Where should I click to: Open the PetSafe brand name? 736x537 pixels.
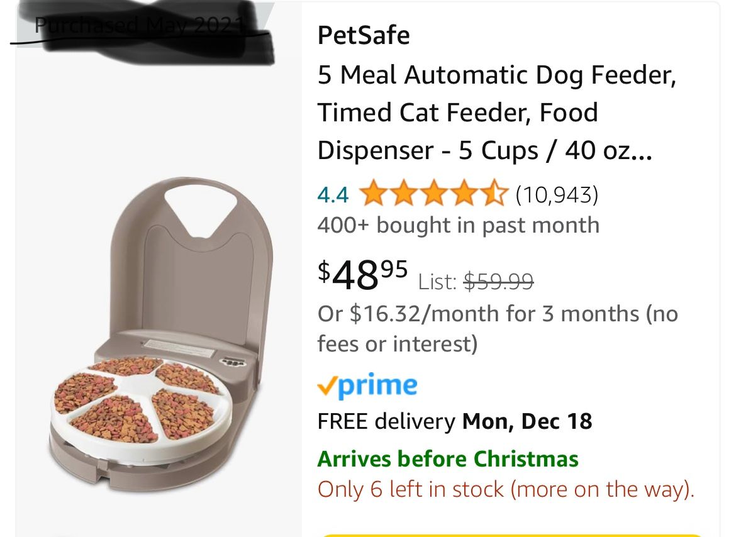(x=364, y=35)
